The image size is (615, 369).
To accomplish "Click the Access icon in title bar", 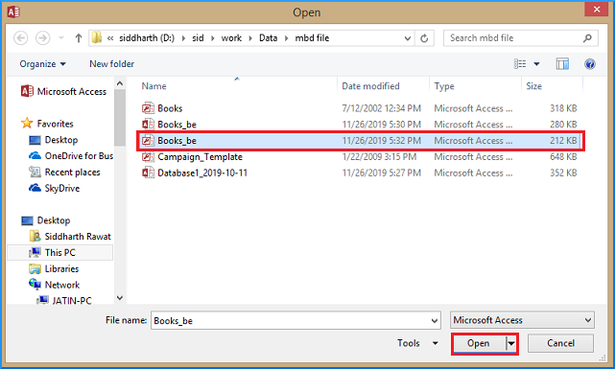I will 13,12.
